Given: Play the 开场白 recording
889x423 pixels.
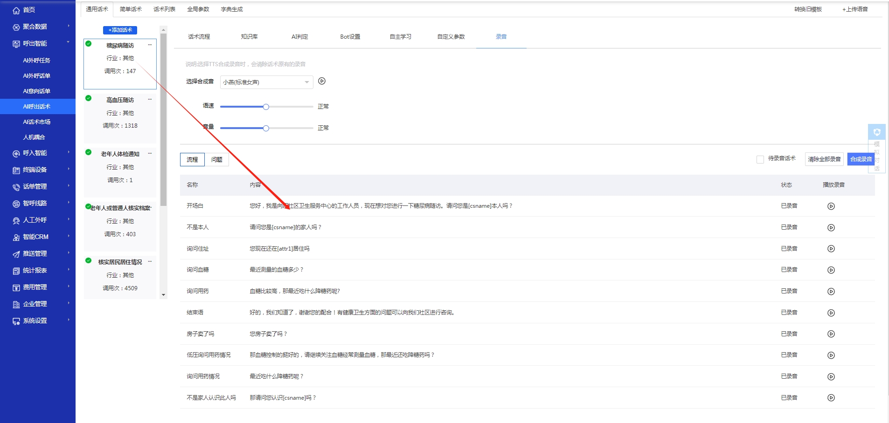Looking at the screenshot, I should (x=832, y=206).
